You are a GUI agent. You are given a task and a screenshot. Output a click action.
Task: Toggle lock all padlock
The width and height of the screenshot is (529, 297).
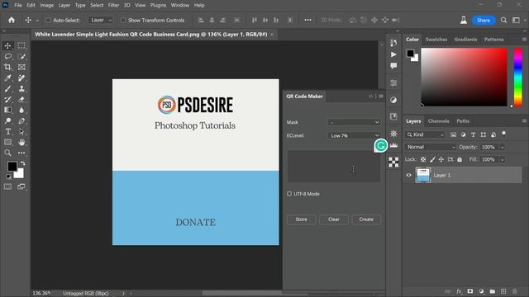click(460, 159)
